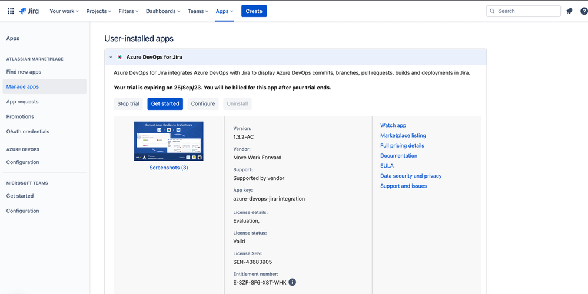Click the app key azure-devops-jira-integration
The height and width of the screenshot is (294, 588).
coord(269,199)
